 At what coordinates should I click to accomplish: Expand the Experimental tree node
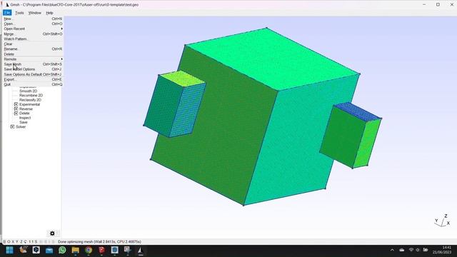click(x=16, y=104)
